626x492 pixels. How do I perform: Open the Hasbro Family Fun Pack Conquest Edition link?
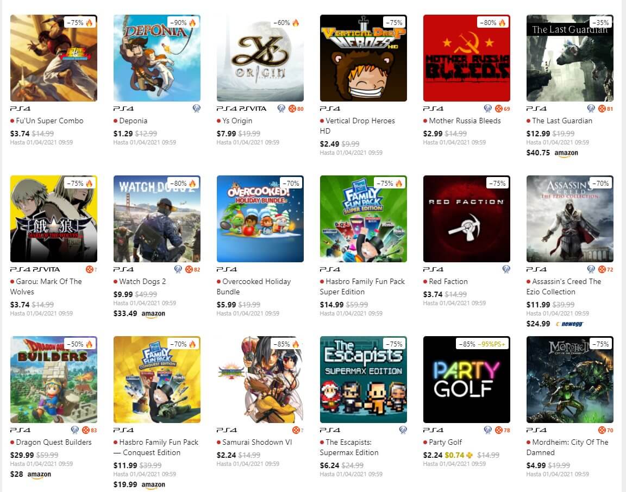156,447
